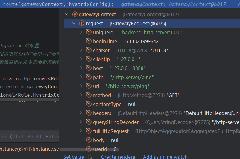Select the userId = 0 row
This screenshot has width=240, height=159.
click(105, 149)
